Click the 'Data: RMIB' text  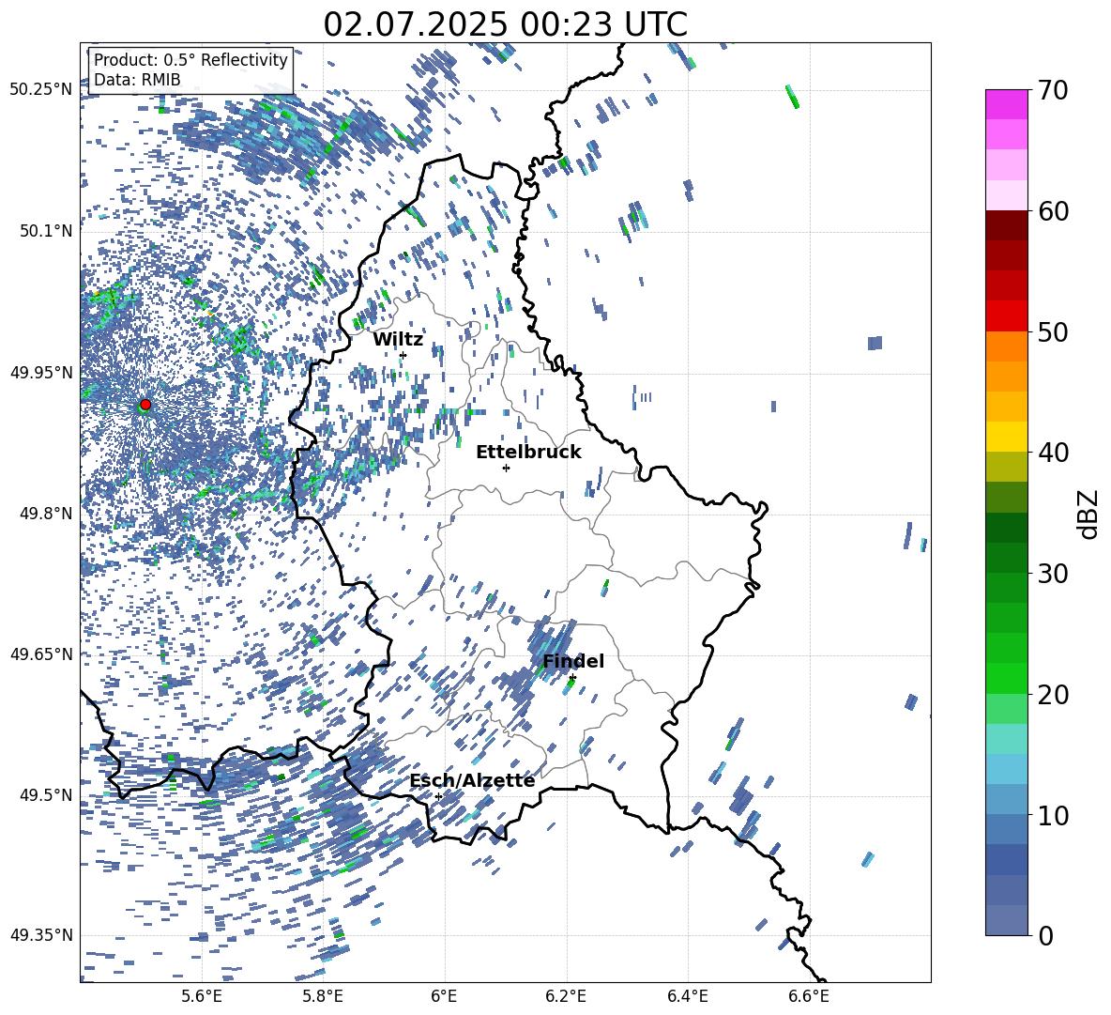(137, 80)
